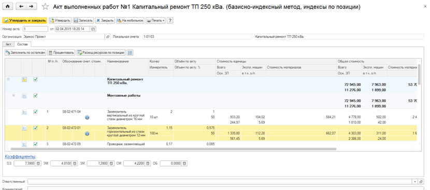Screen dimensions: 430x190
Task: Open calculator for the ЗМ coefficient
Action: pos(111,164)
